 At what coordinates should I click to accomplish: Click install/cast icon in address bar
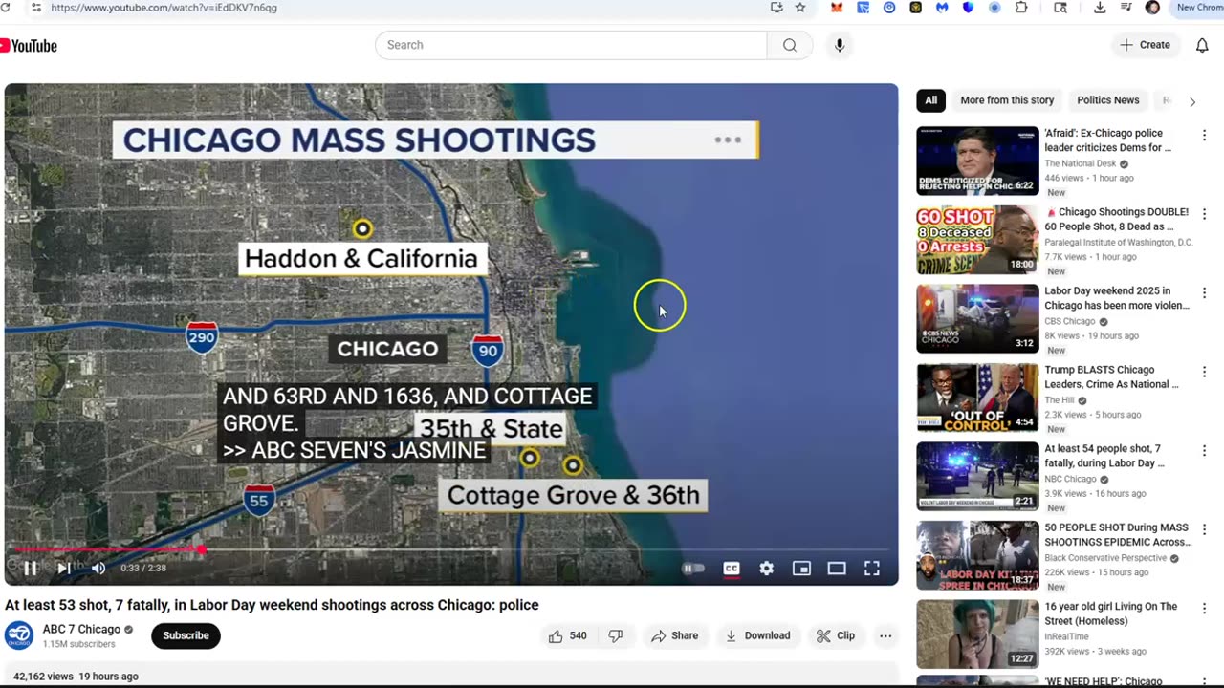pos(776,8)
